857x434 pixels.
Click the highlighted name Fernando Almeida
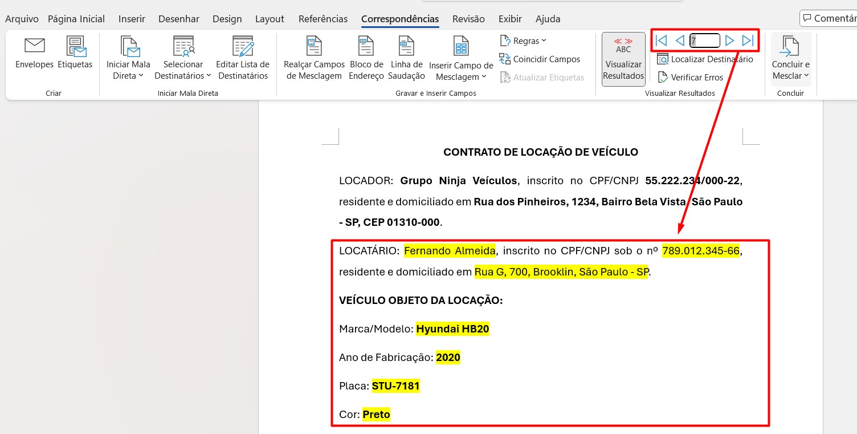click(450, 251)
